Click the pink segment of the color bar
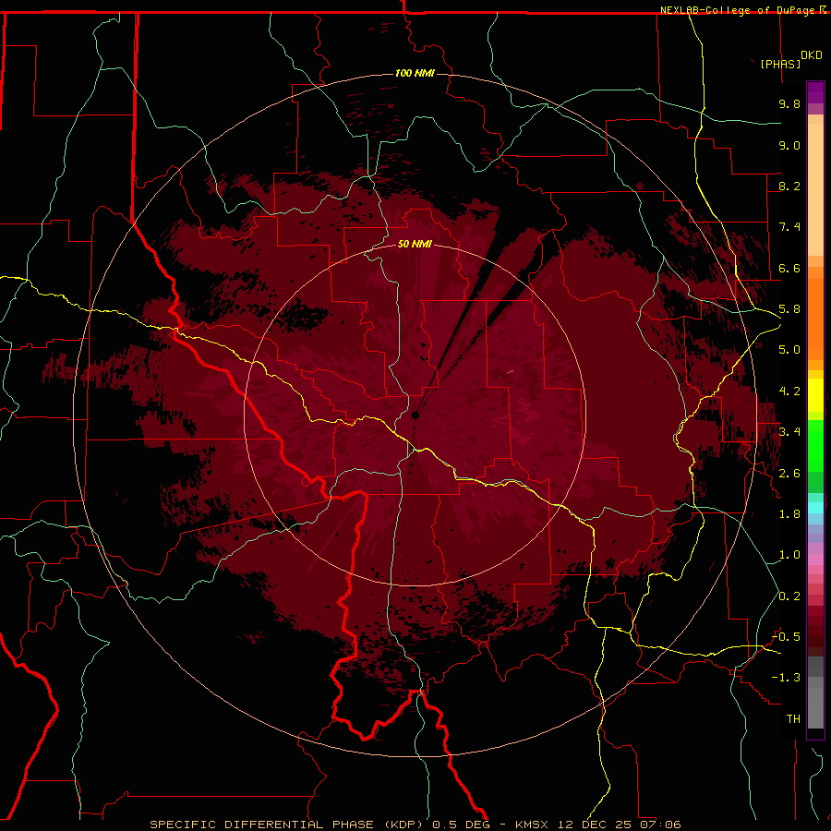Image resolution: width=831 pixels, height=831 pixels. point(815,560)
